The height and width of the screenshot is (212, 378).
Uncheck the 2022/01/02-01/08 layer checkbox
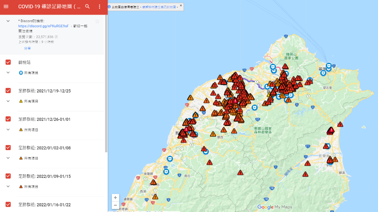click(x=8, y=148)
